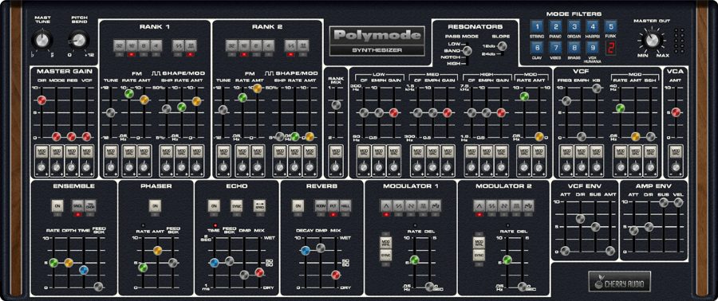Select Modulator 1 triangle waveform
The image size is (718, 301).
point(385,205)
